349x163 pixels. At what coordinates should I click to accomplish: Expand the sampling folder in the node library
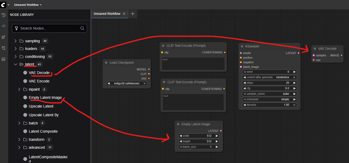(16, 41)
